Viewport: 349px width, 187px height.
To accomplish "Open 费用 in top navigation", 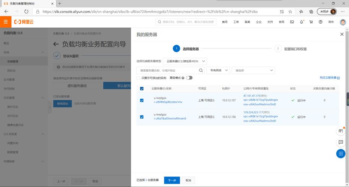I will [225, 22].
